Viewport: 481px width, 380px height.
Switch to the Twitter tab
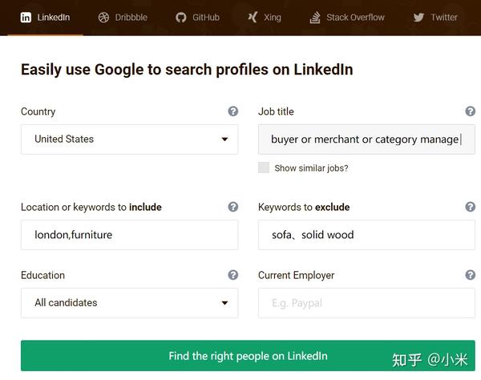435,18
